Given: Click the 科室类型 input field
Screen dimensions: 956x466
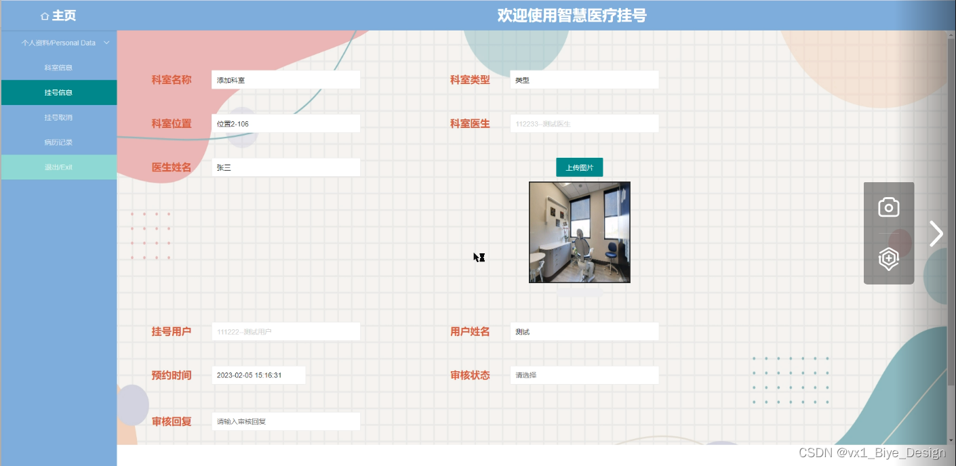Looking at the screenshot, I should coord(584,80).
